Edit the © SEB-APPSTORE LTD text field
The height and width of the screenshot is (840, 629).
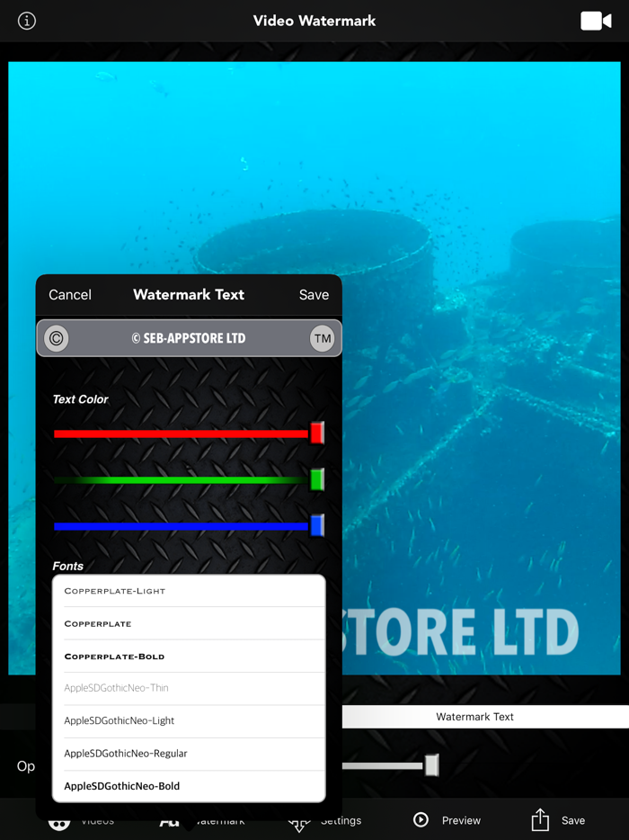[x=189, y=338]
